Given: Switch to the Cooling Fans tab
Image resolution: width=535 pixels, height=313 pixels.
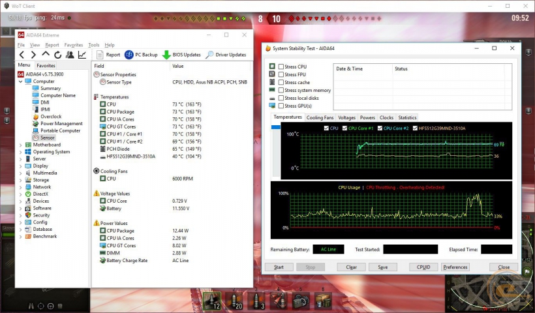Looking at the screenshot, I should 320,117.
